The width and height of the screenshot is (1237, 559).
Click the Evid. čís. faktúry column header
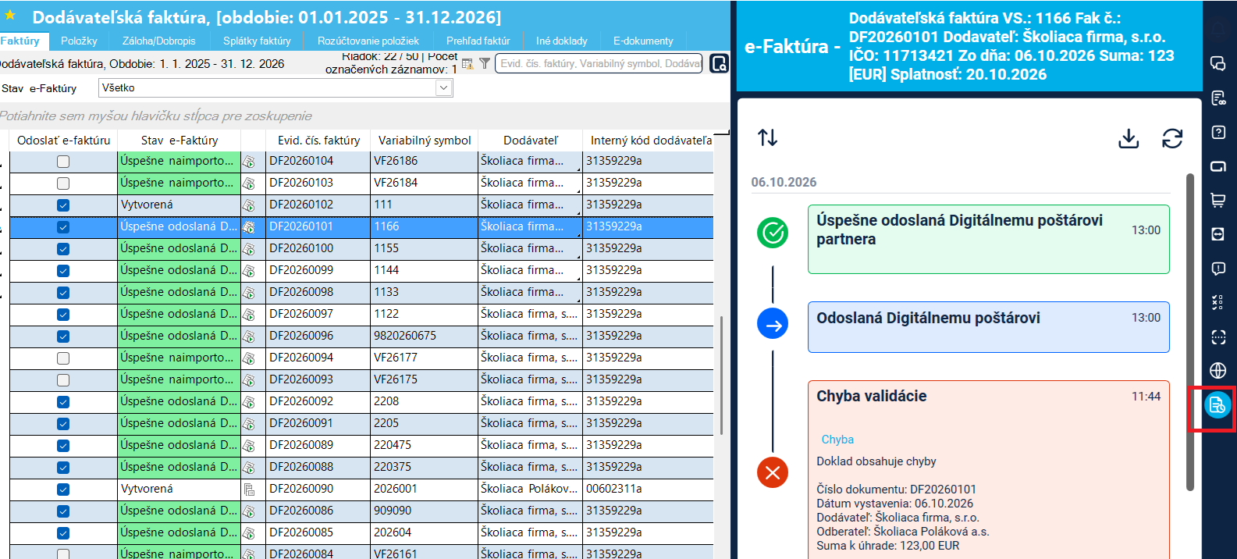[x=318, y=141]
